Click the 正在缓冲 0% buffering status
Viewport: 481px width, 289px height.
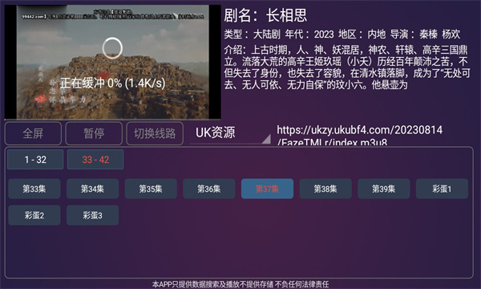[x=112, y=83]
